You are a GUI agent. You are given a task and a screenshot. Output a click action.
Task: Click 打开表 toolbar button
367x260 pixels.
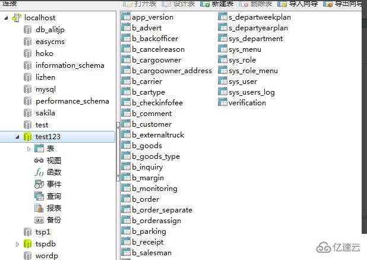(x=140, y=4)
